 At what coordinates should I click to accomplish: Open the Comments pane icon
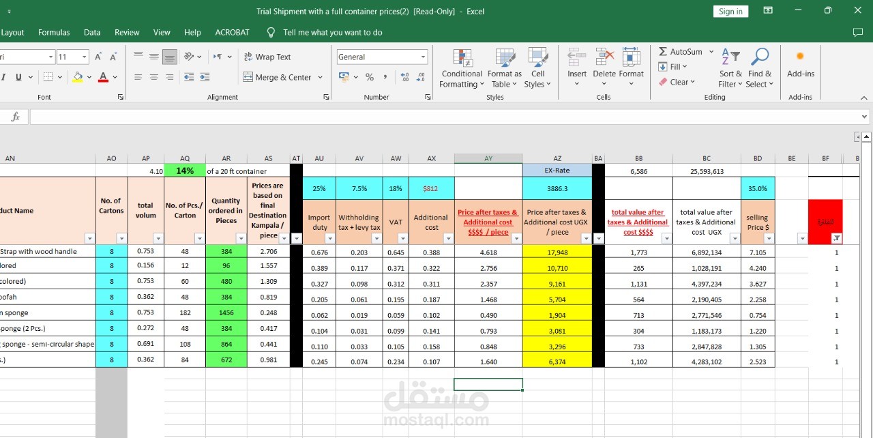pos(857,32)
